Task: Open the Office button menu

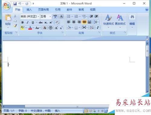Action: coord(7,6)
